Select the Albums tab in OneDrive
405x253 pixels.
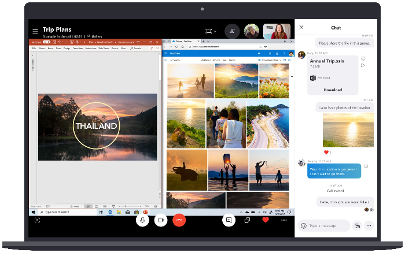point(216,60)
